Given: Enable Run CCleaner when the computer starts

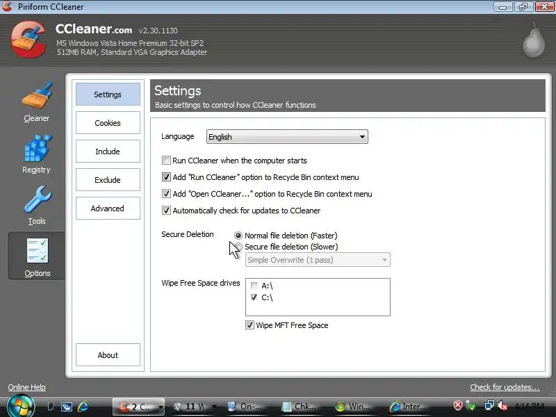Looking at the screenshot, I should pos(166,161).
